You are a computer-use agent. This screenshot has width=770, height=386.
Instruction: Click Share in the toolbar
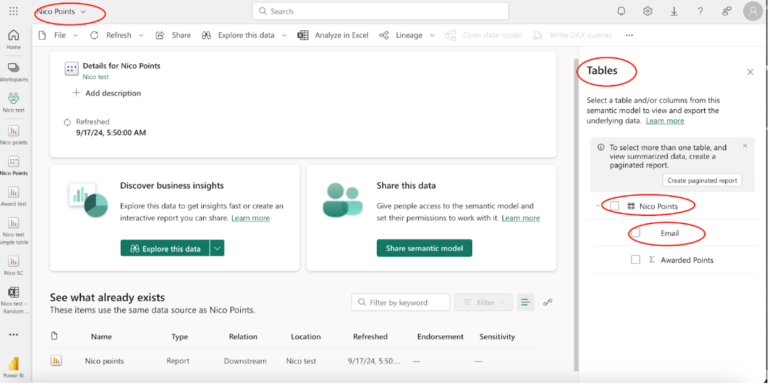point(174,36)
